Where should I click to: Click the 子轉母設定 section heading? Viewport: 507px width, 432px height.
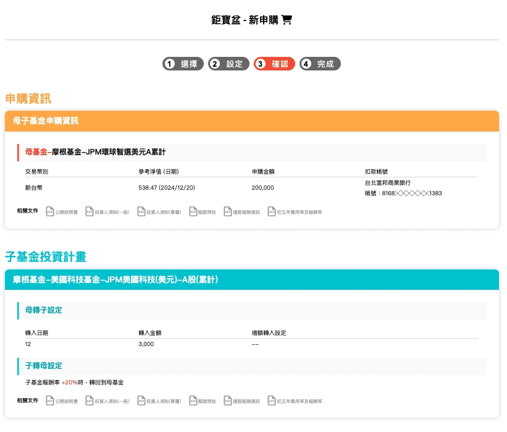[x=44, y=366]
